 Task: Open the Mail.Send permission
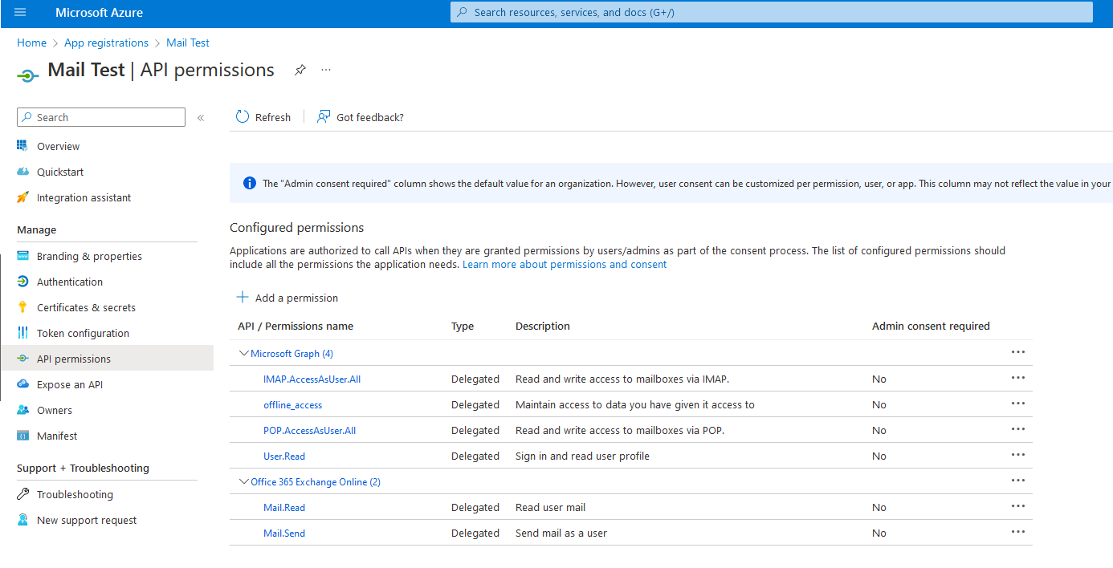click(x=284, y=533)
